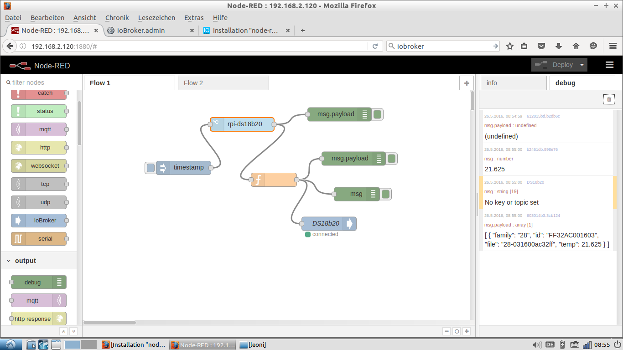Open the Node-RED hamburger menu
The width and height of the screenshot is (623, 350).
click(609, 65)
